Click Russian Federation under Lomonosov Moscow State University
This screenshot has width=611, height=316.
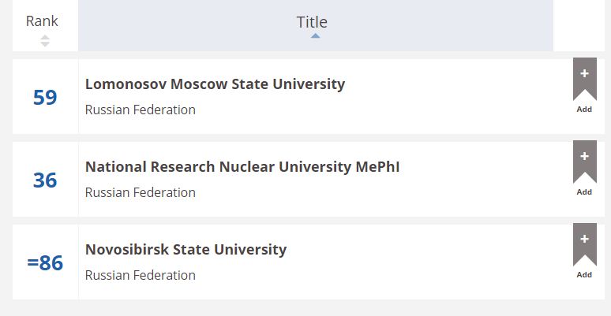point(141,110)
